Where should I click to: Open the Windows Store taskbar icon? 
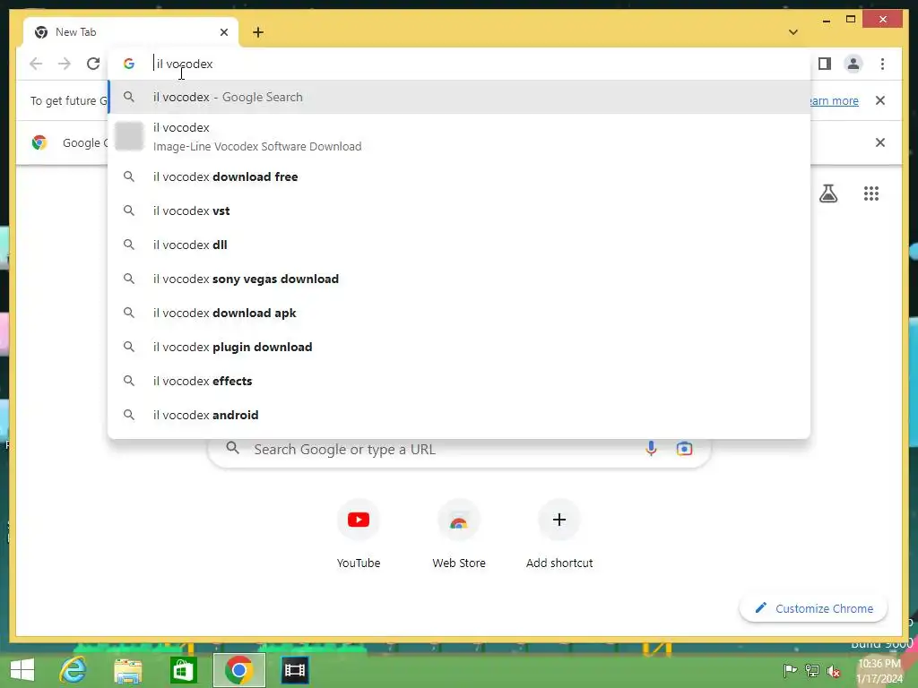(183, 670)
